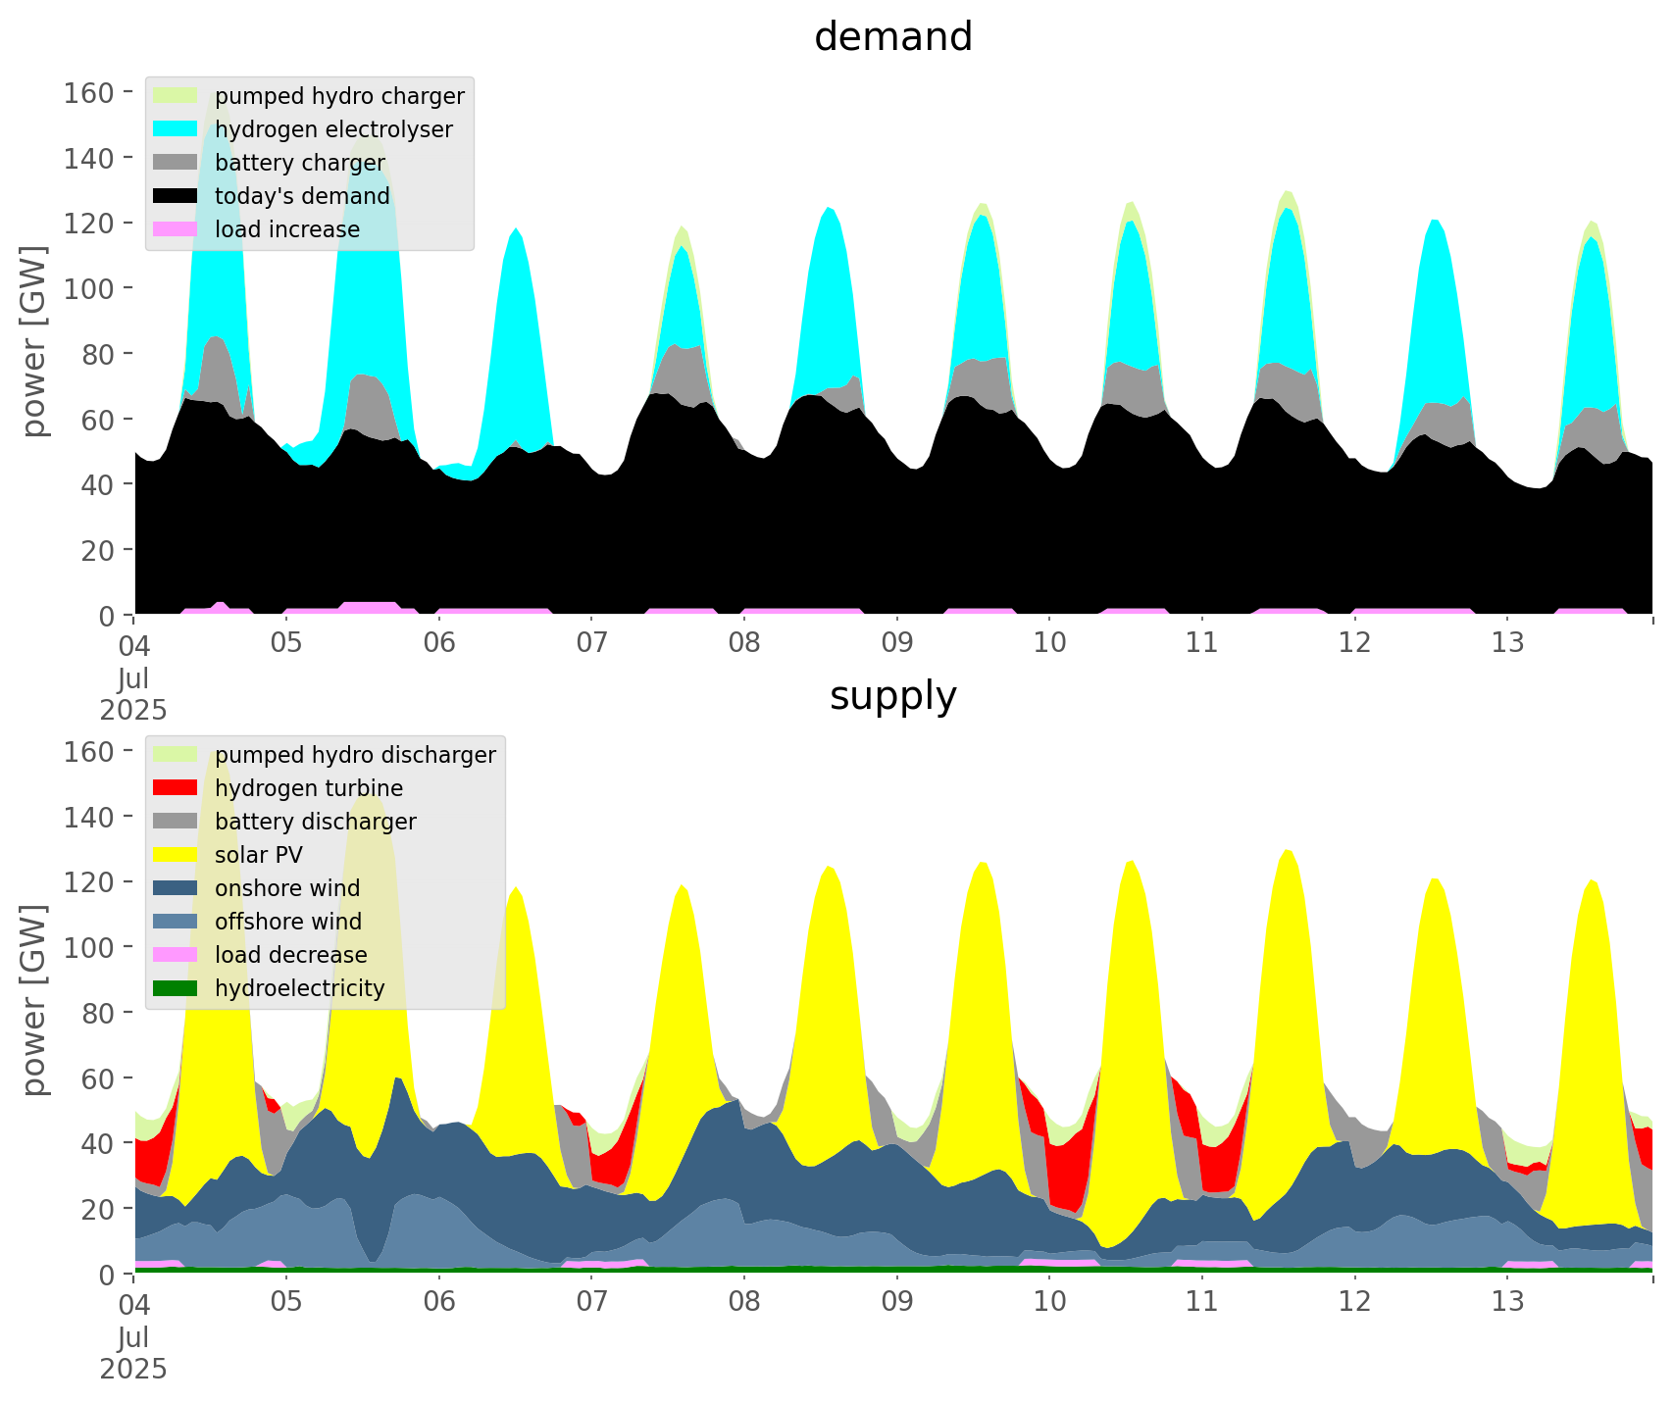This screenshot has width=1673, height=1403.
Task: Click the 'supply' chart title
Action: pyautogui.click(x=893, y=696)
